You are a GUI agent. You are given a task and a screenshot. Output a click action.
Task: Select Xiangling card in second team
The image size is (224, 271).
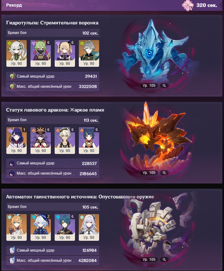(x=89, y=141)
